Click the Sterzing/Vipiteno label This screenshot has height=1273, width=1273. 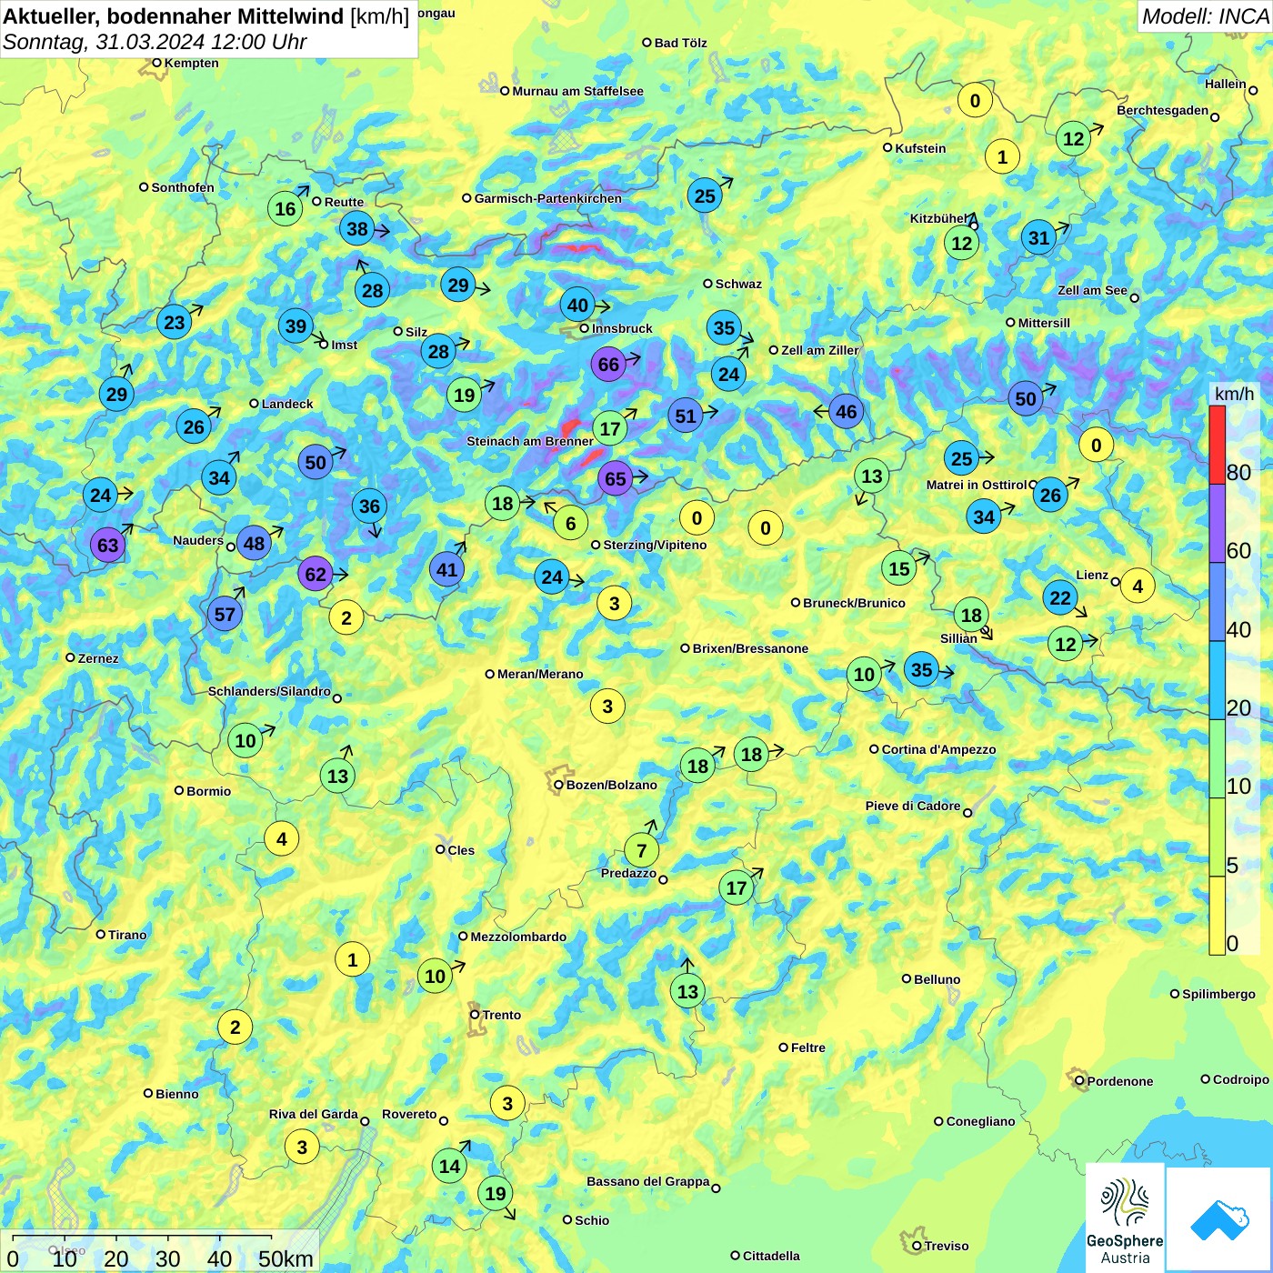point(655,545)
